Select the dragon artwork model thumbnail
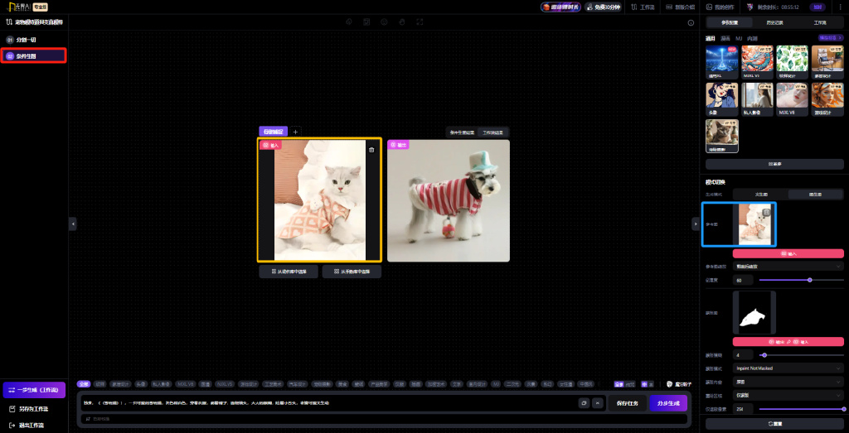This screenshot has height=433, width=849. 757,61
